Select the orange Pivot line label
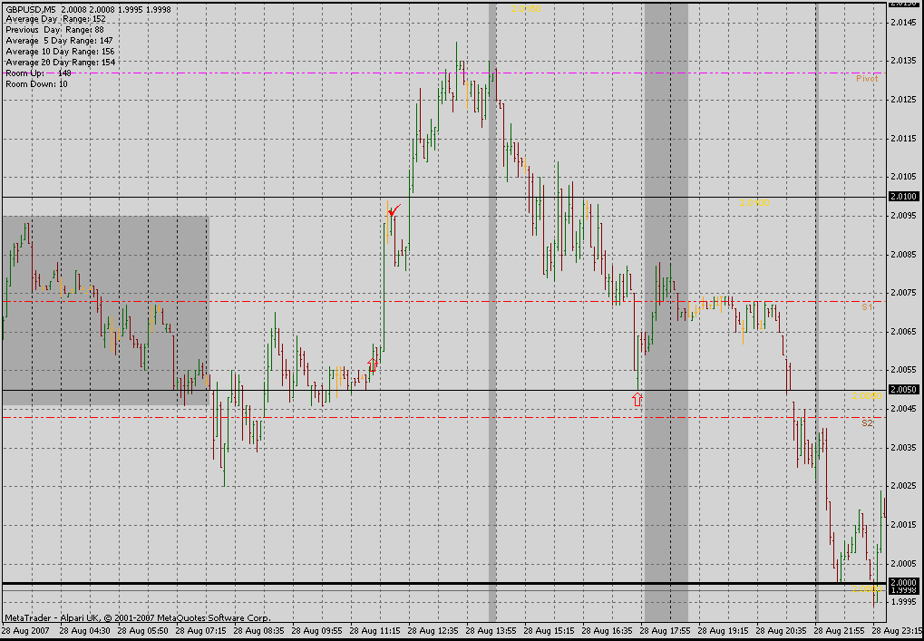The width and height of the screenshot is (924, 641). point(867,78)
